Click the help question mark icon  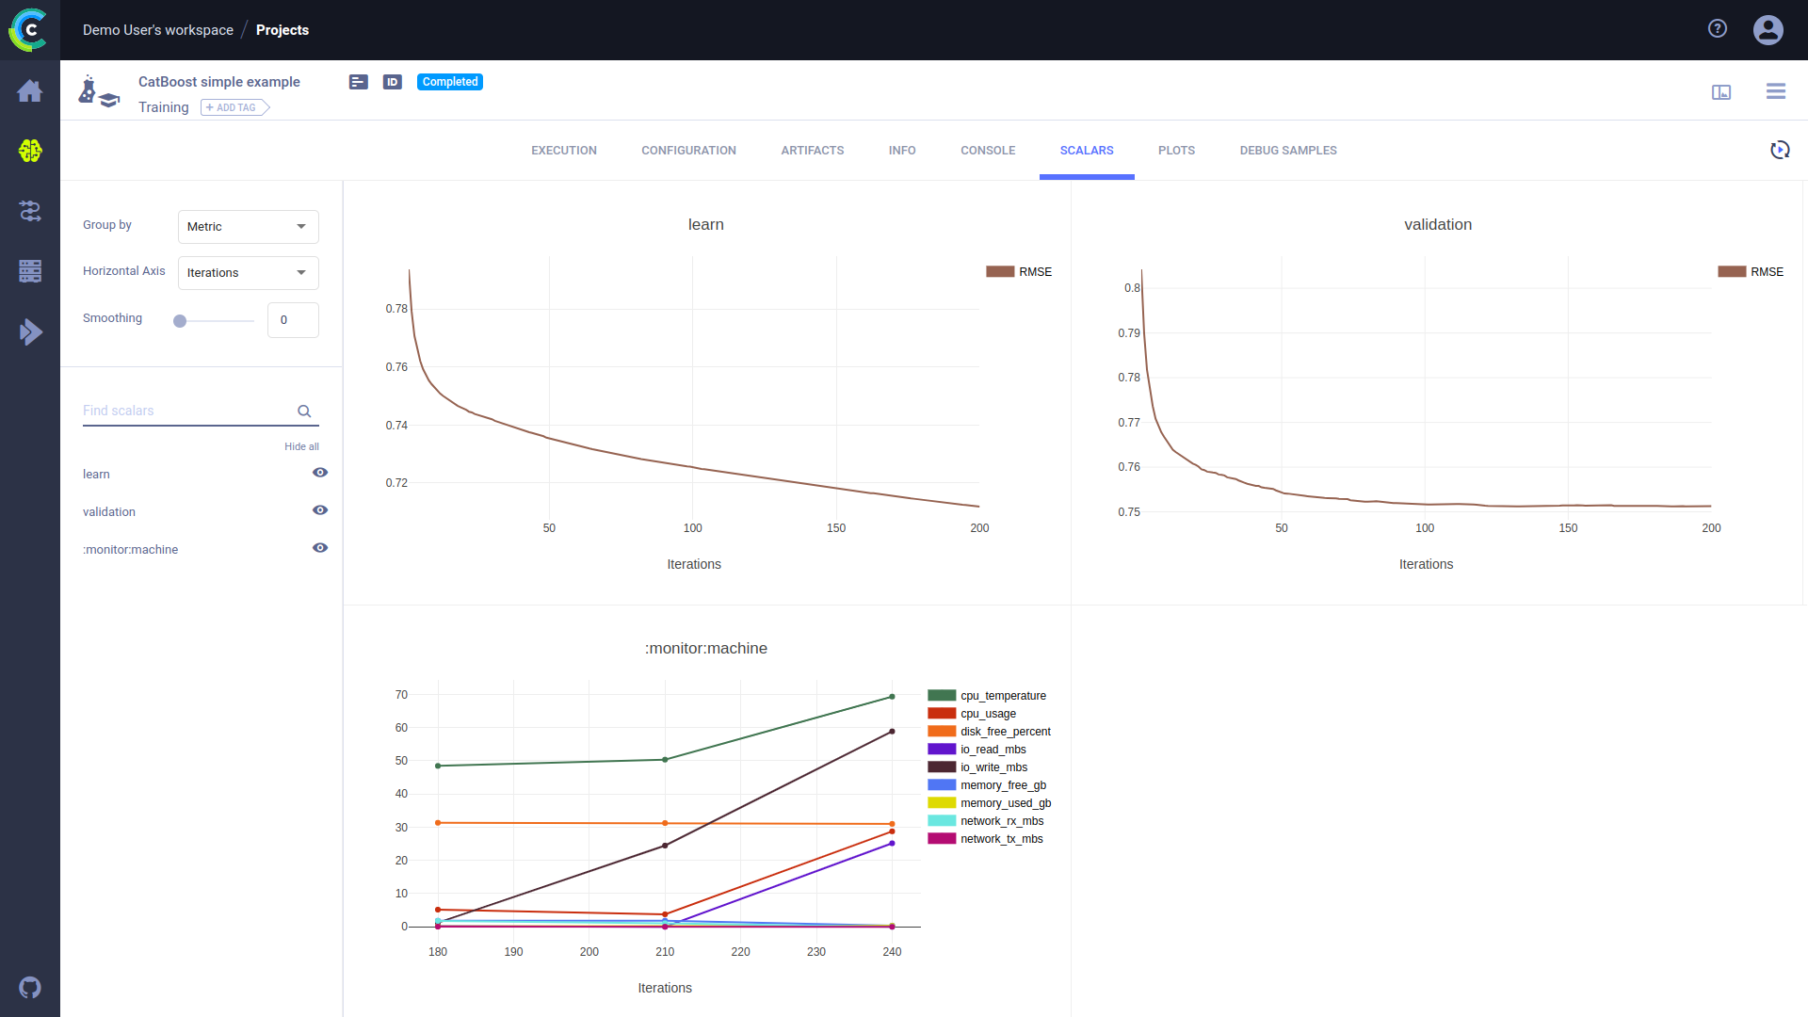coord(1718,29)
